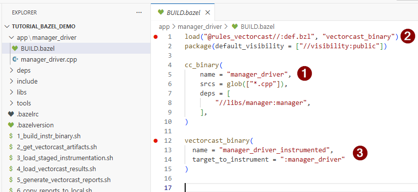Screen dimensions: 418x192
Task: Click the C++ file icon of manager_driver.cpp
Action: (15, 59)
